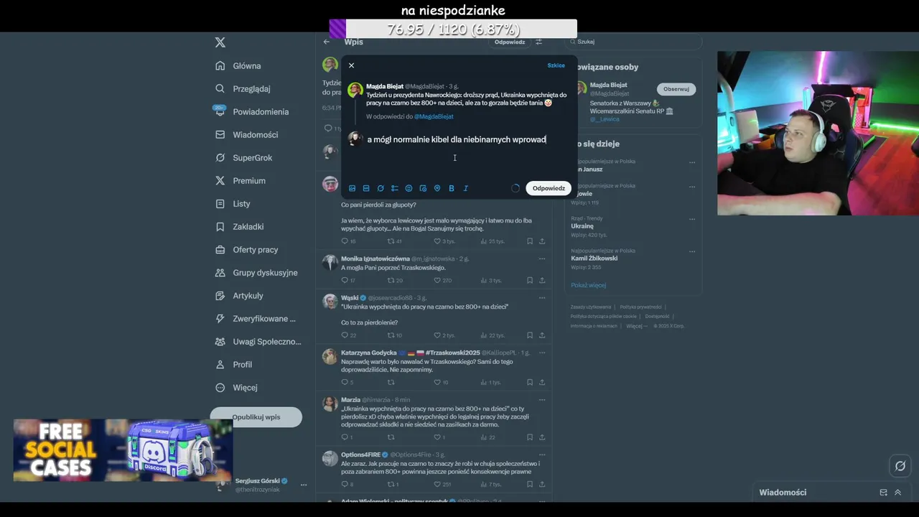The image size is (919, 517).
Task: Open emoji picker in composer
Action: [x=409, y=188]
